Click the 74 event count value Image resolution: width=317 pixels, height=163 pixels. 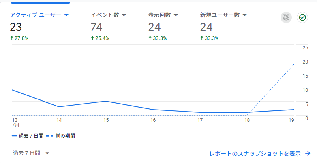(96, 27)
